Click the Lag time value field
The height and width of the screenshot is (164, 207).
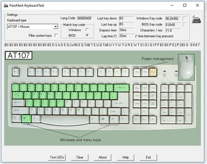(x=127, y=36)
